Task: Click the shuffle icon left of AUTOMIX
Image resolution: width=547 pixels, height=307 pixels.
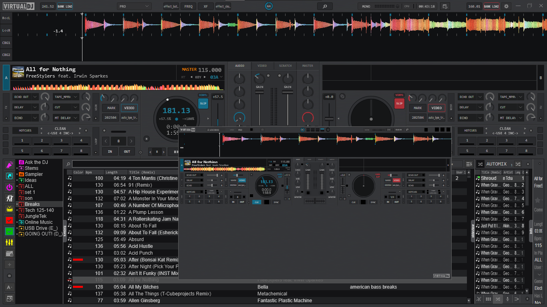Action: [x=480, y=164]
